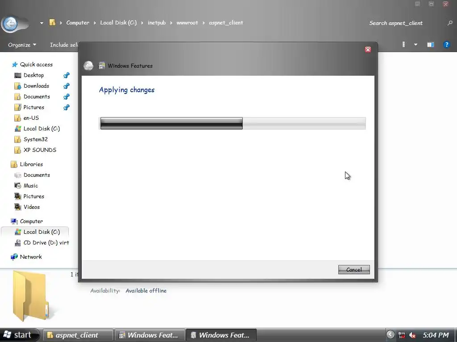Viewport: 457px width, 342px height.
Task: Toggle the preview pane icon
Action: (x=431, y=45)
